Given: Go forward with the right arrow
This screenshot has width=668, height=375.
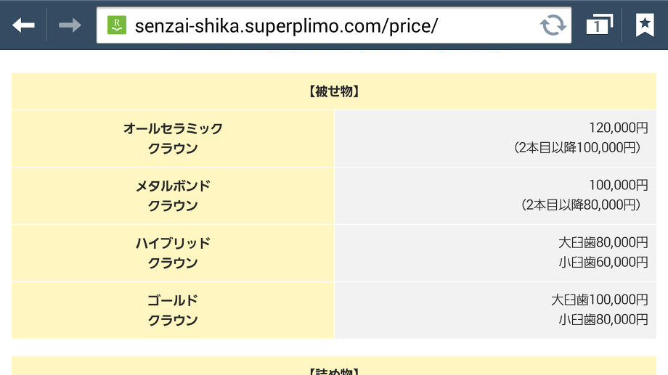Looking at the screenshot, I should pos(70,25).
